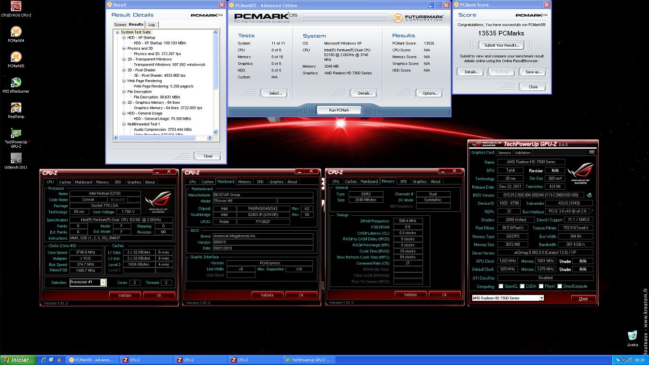Click Close button in Result window
This screenshot has height=365, width=649.
click(208, 156)
